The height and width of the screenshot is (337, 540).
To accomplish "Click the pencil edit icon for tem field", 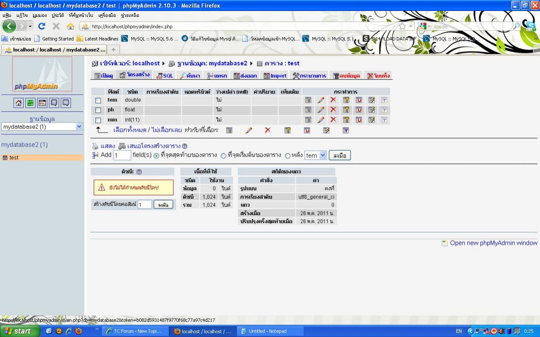I will click(321, 100).
